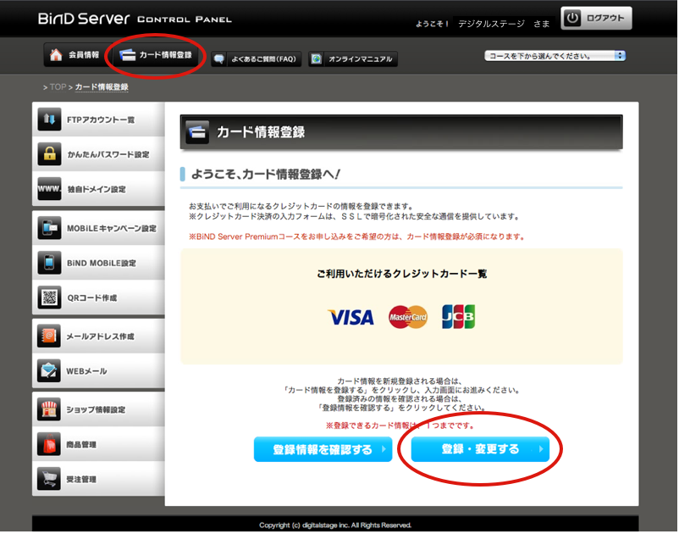Image resolution: width=679 pixels, height=534 pixels.
Task: Open MOBiLEキャンペーン設定 sidebar item
Action: [x=98, y=228]
